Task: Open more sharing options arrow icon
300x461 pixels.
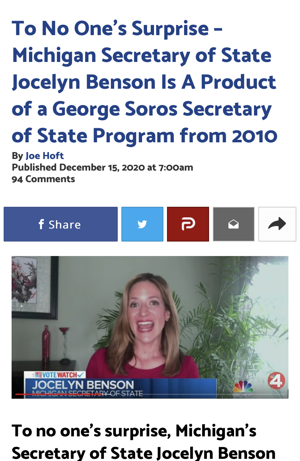Action: [277, 224]
